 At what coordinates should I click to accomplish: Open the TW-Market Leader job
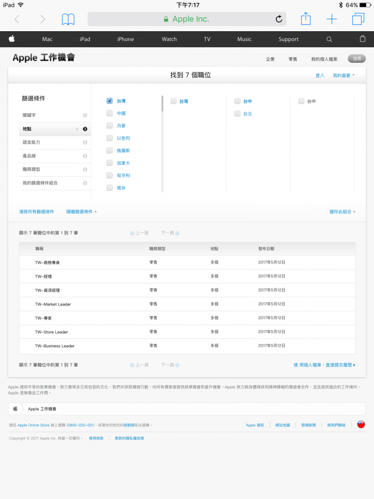53,304
